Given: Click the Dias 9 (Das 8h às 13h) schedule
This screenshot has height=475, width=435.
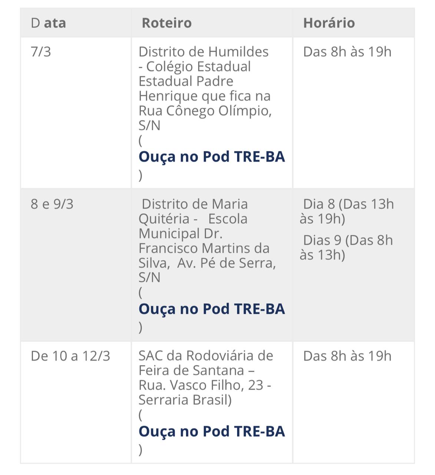Looking at the screenshot, I should point(346,248).
